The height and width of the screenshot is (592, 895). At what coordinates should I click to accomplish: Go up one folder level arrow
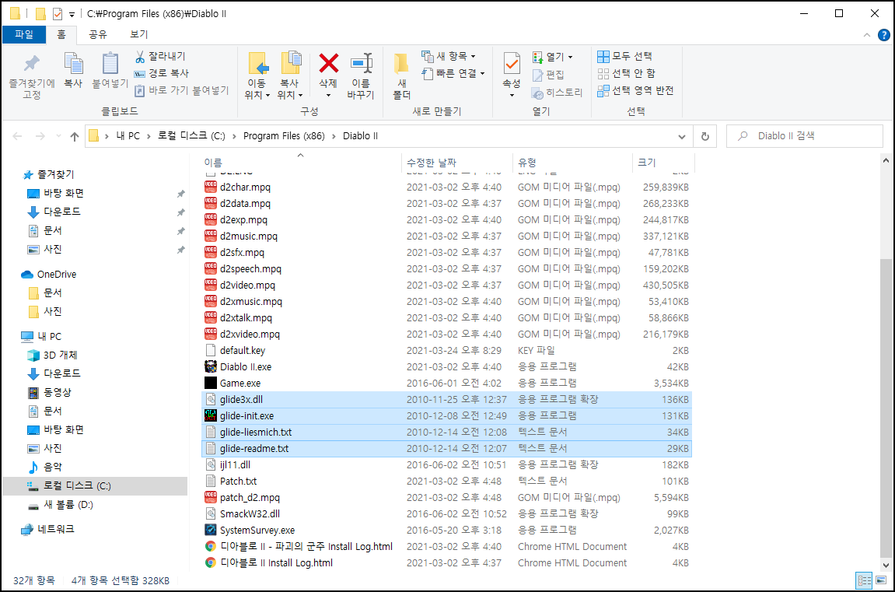point(75,136)
